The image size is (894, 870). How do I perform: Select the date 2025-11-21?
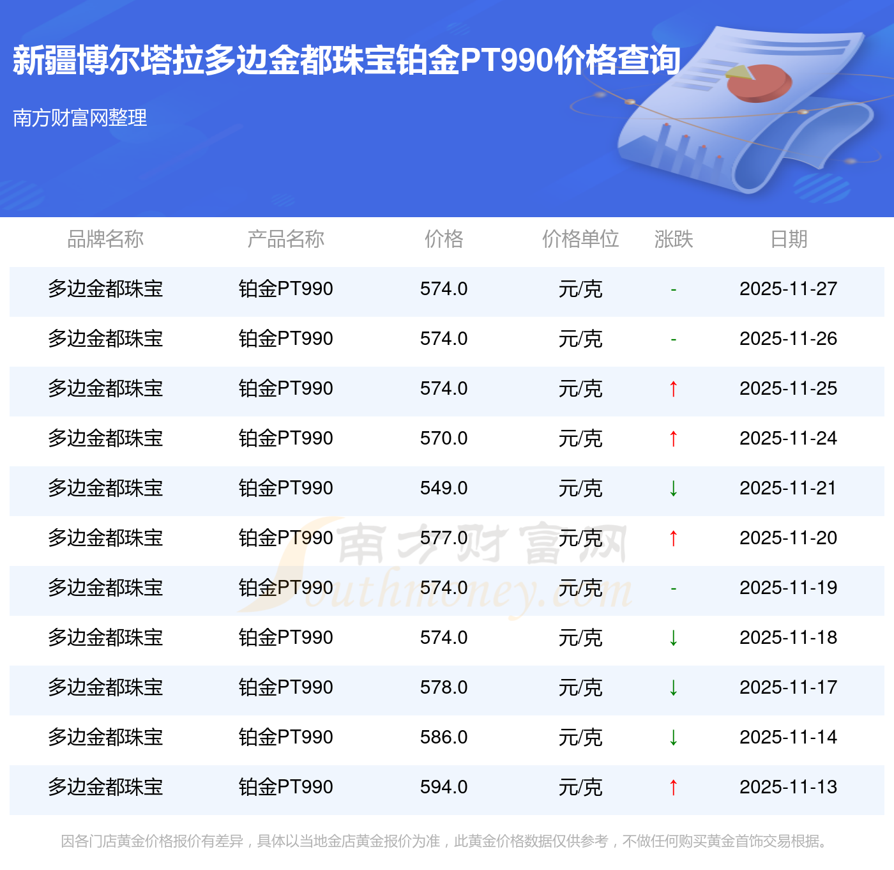(789, 488)
